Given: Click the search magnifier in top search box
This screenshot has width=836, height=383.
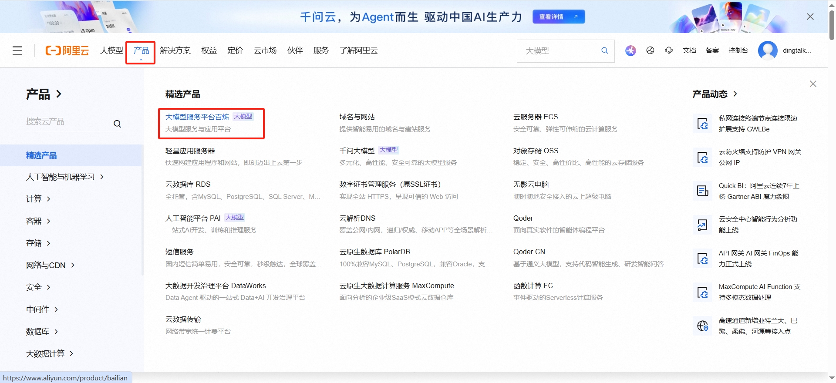Looking at the screenshot, I should (604, 50).
